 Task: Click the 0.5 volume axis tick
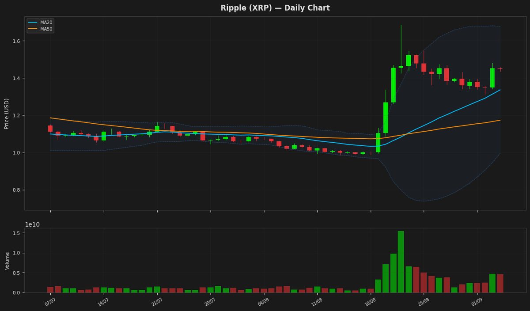[17, 273]
